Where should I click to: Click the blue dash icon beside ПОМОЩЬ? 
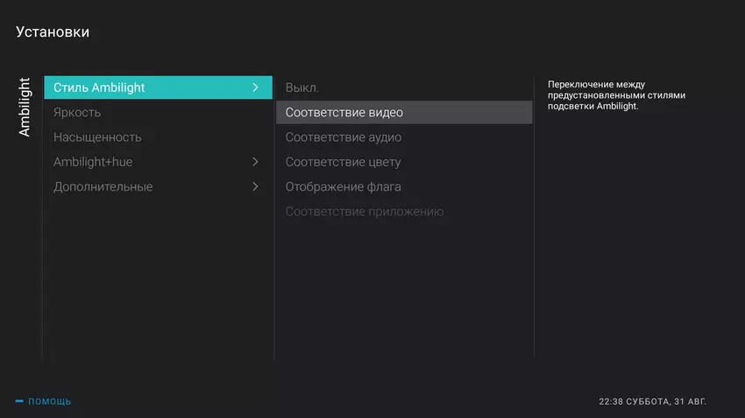click(x=19, y=401)
